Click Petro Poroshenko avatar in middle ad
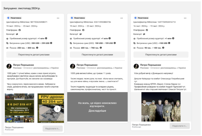Image resolution: width=202 pixels, height=136 pixels. point(72,66)
